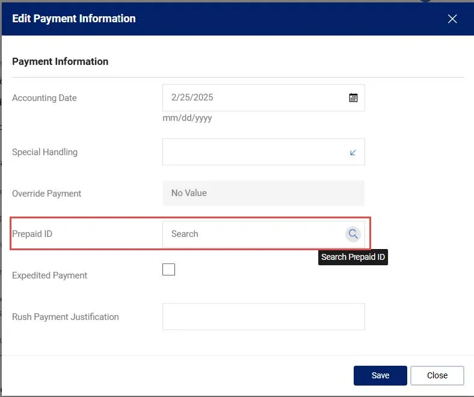
Task: Click the Special Handling label
Action: [x=45, y=152]
